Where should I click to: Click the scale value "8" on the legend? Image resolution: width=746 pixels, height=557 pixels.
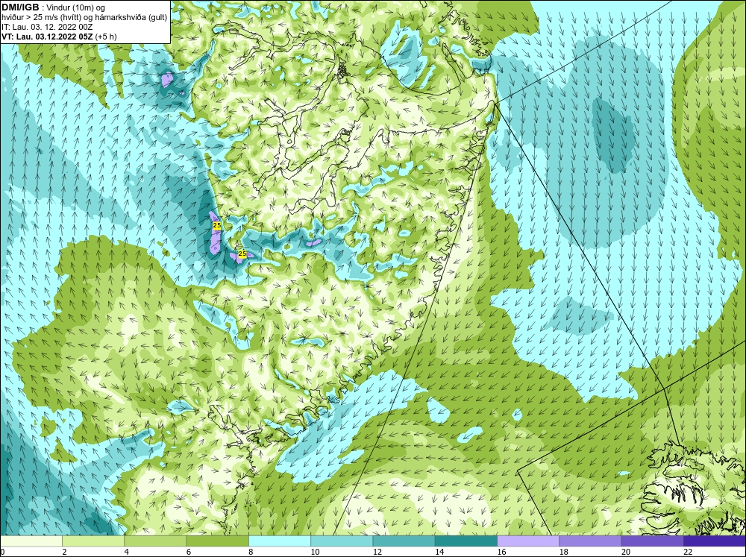(251, 552)
